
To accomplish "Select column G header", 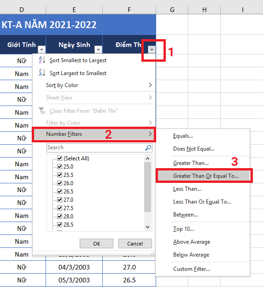I will coord(172,10).
